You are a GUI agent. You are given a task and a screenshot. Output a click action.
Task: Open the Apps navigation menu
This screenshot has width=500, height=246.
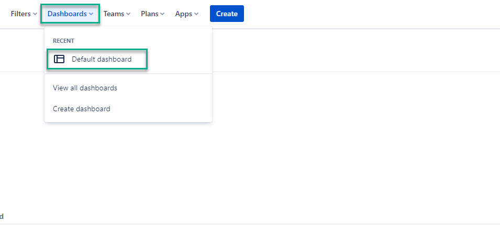point(186,14)
